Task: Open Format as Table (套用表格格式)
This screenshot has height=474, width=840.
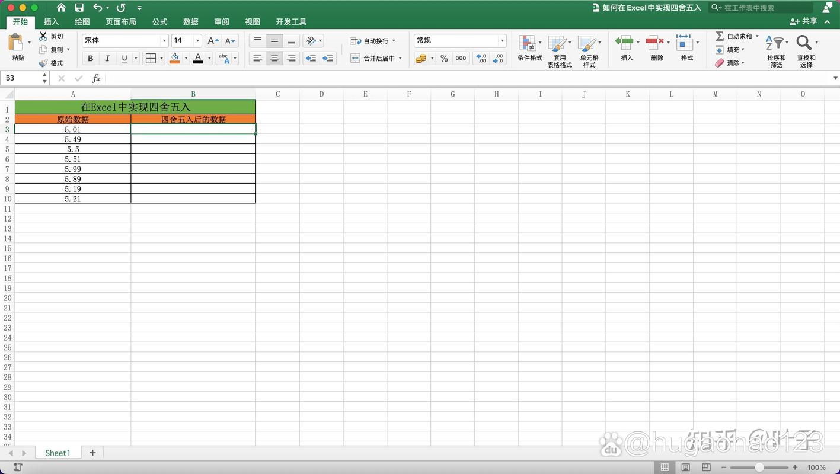Action: click(x=559, y=52)
